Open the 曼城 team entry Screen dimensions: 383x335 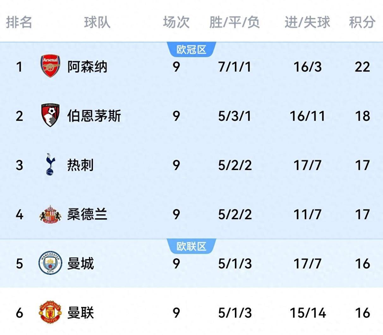[x=81, y=263]
